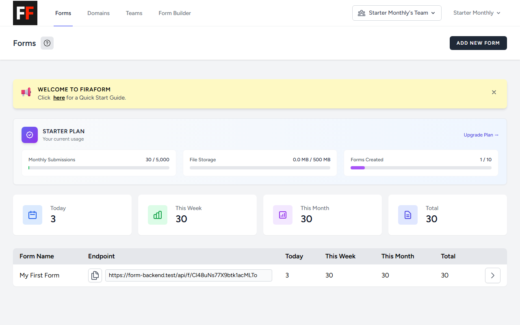
Task: Click the This Week bar-chart icon
Action: pos(158,215)
